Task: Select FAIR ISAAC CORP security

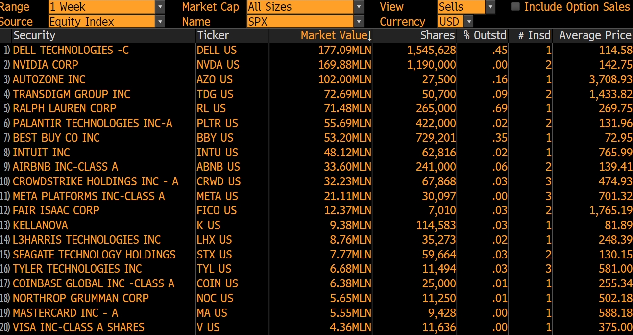Action: [x=56, y=210]
